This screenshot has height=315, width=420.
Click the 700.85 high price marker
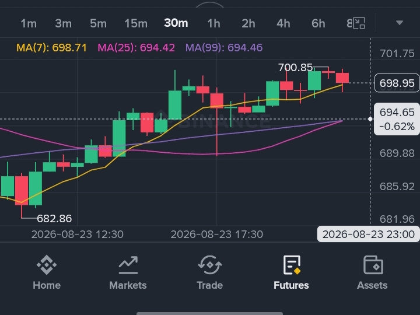point(295,68)
